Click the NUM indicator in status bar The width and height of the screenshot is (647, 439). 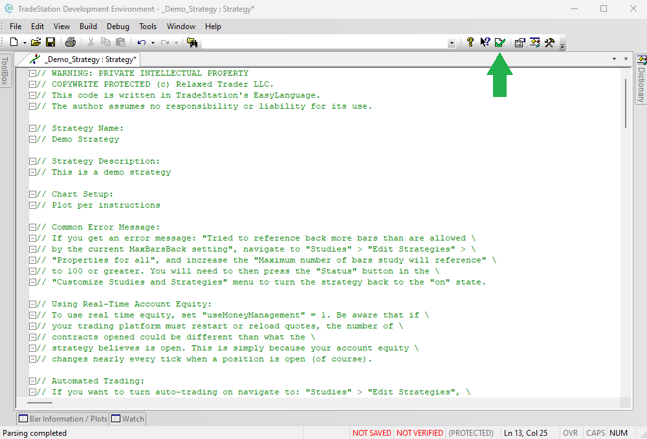pos(619,433)
